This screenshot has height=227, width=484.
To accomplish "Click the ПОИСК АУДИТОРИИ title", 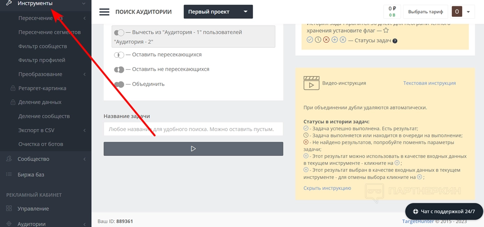I will click(143, 12).
